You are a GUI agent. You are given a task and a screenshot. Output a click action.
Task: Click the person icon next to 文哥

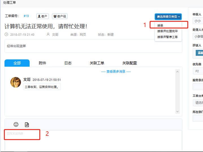pos(48,34)
